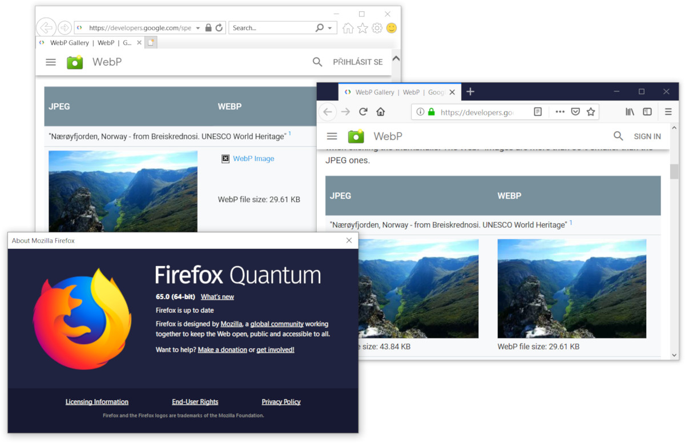Open End-User Rights
The height and width of the screenshot is (443, 685).
[x=195, y=402]
